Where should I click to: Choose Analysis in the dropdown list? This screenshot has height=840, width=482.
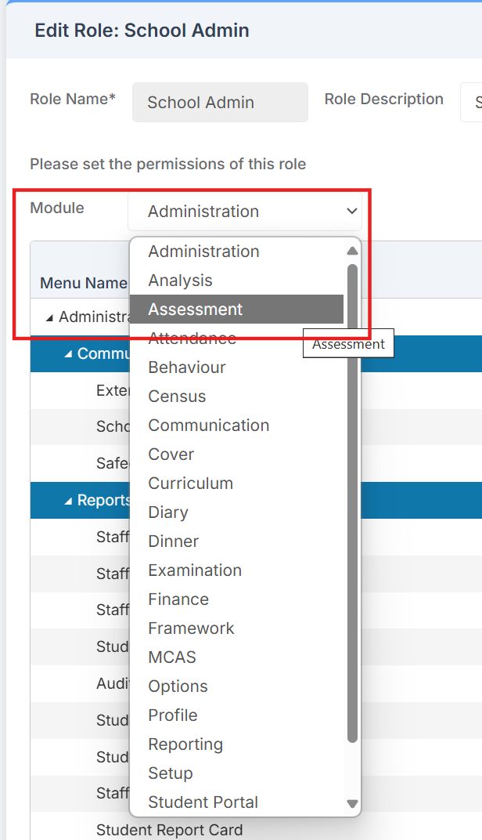click(x=180, y=281)
